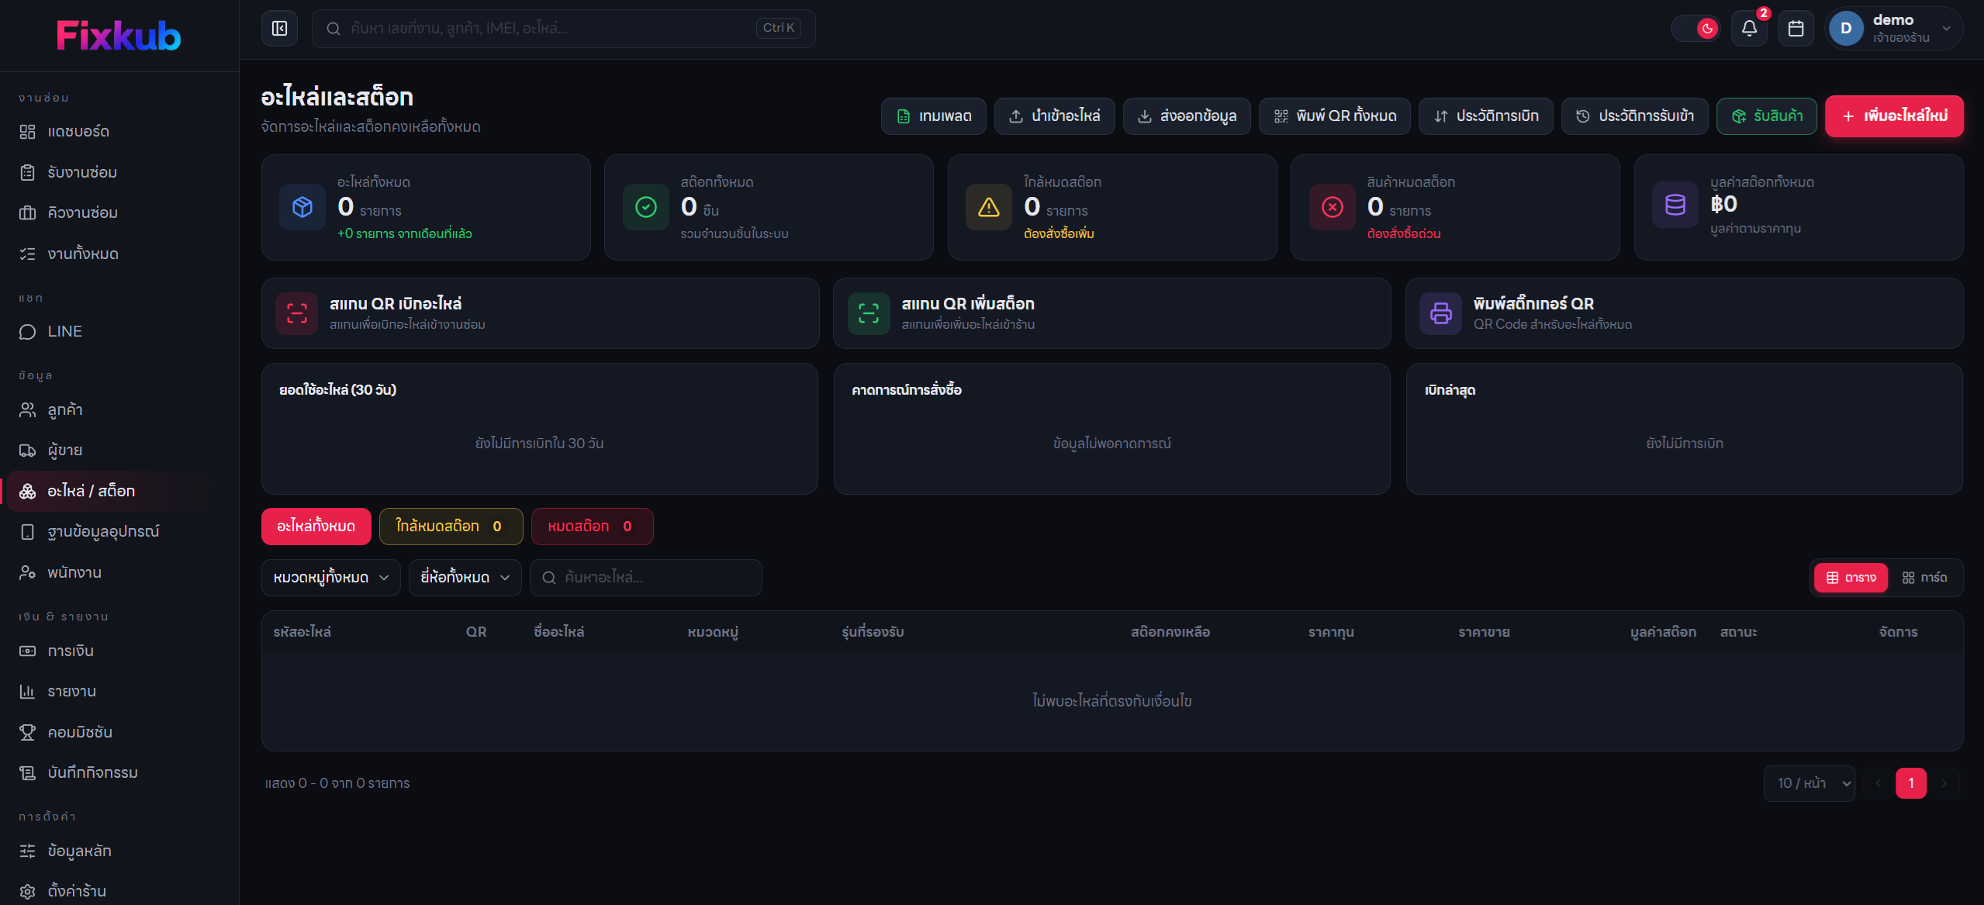Open the notifications bell

1749,29
